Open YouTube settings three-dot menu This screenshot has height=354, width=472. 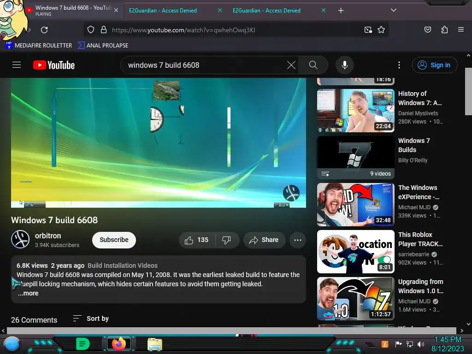tap(399, 65)
